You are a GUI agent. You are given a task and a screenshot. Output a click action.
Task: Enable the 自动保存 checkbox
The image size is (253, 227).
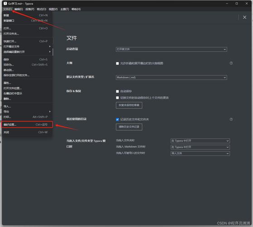pyautogui.click(x=117, y=91)
